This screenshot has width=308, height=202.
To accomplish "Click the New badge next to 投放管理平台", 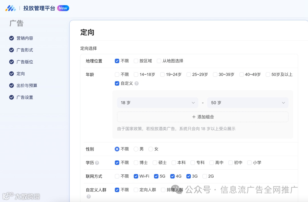I will point(63,8).
